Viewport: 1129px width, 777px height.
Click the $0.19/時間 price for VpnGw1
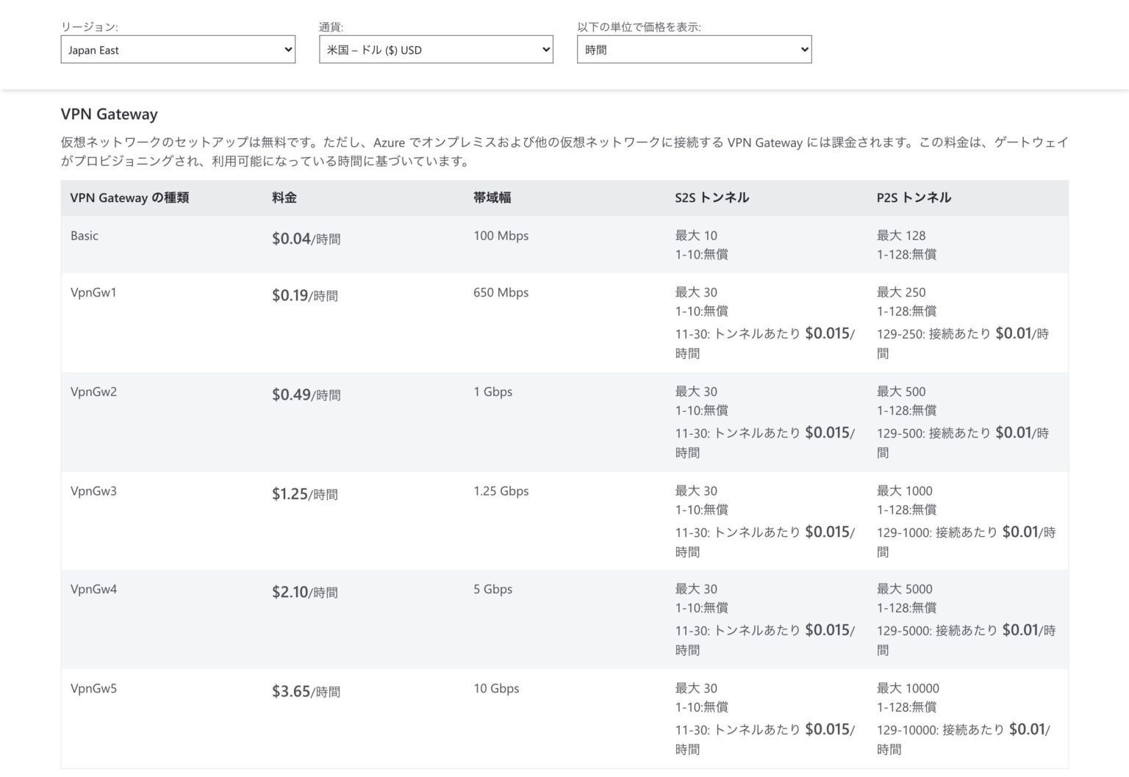click(305, 296)
